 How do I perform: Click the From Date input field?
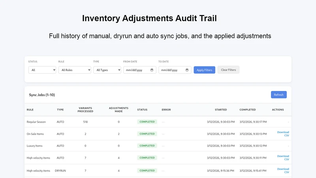(x=140, y=70)
